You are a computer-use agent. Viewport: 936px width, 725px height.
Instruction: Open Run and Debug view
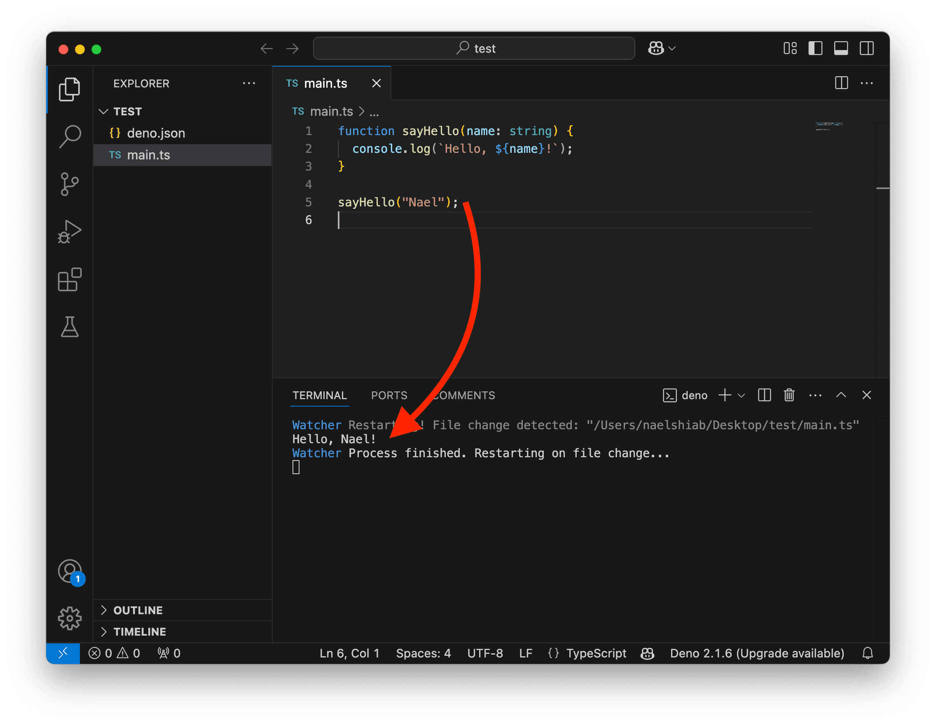(x=70, y=232)
